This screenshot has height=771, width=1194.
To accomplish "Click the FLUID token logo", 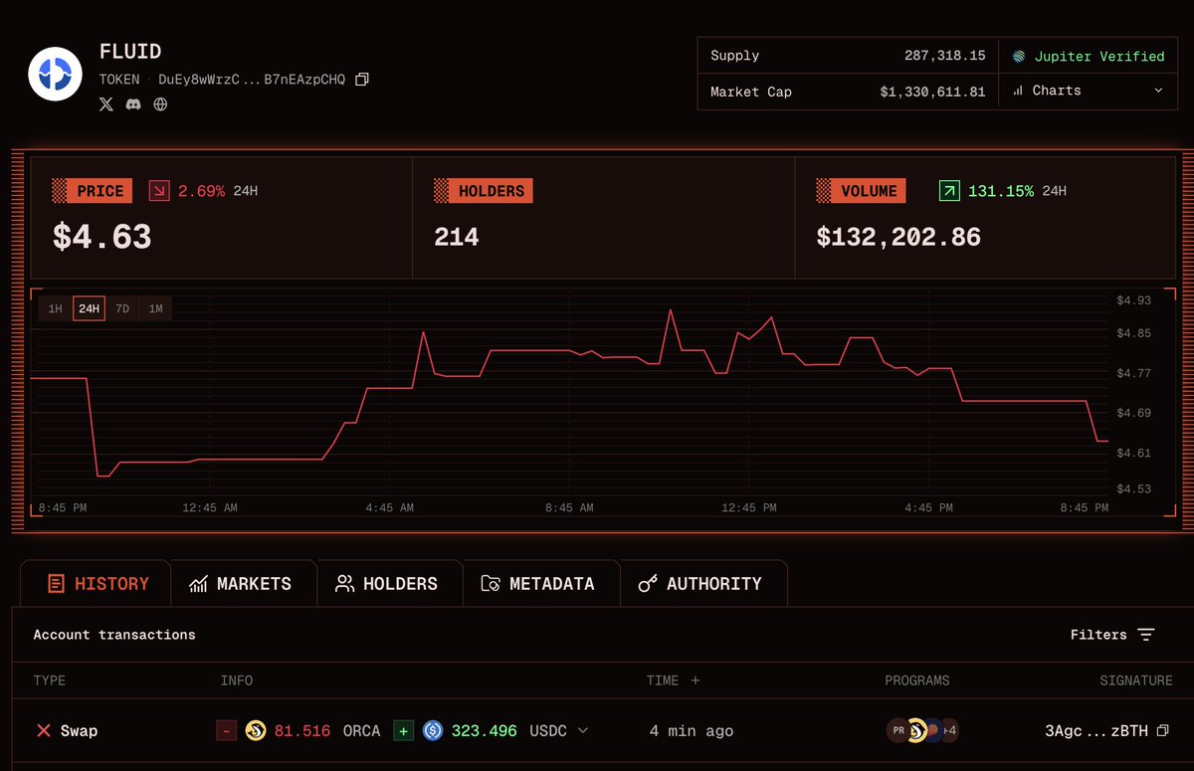I will 55,74.
